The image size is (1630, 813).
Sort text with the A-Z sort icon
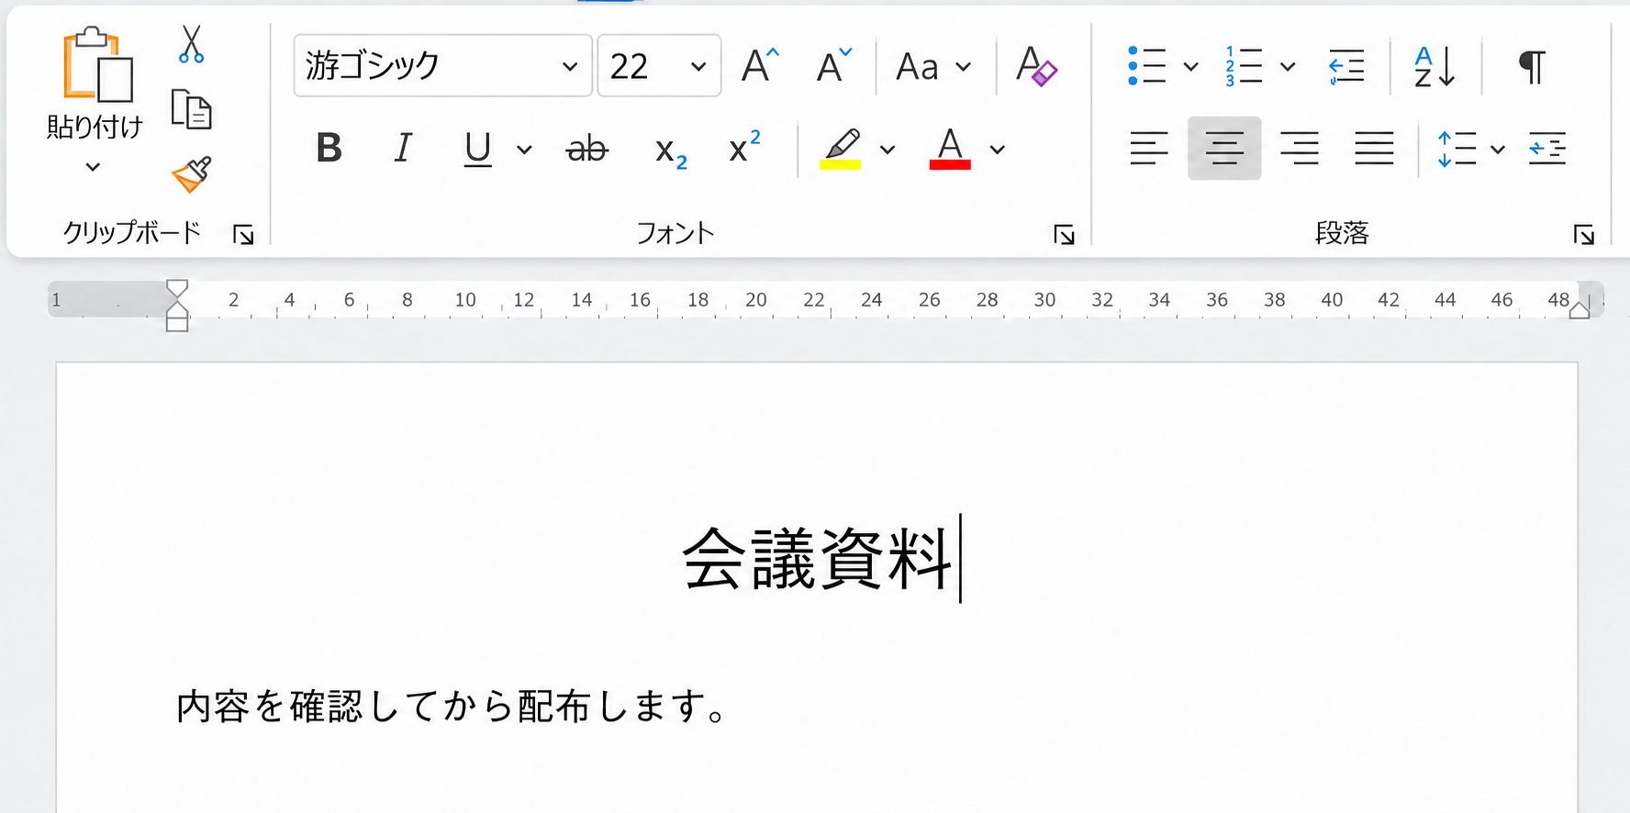(1435, 66)
